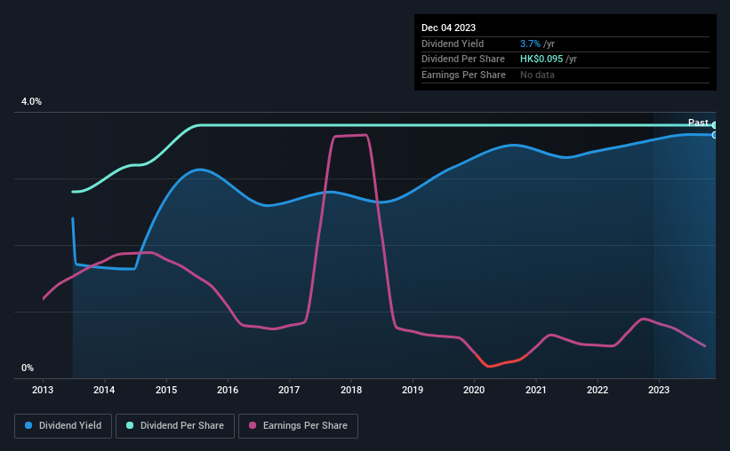Screen dimensions: 730x451
Task: Select the 2013 label on the x-axis
Action: point(43,390)
